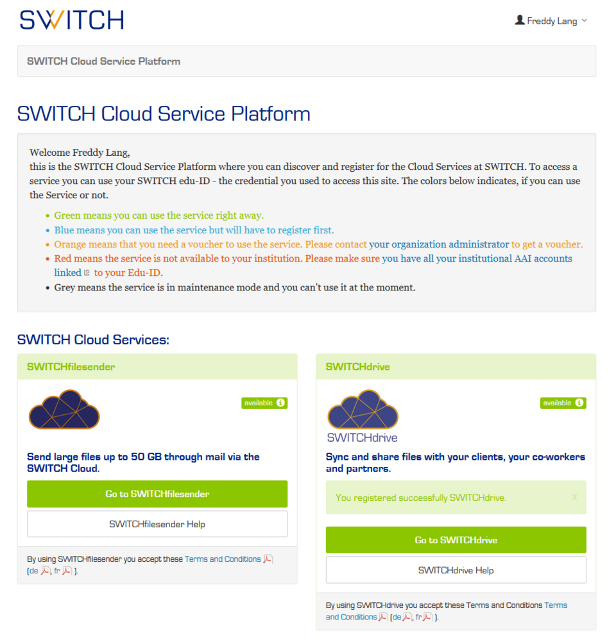Click PDF icon after SWITCHfilesender Terms and Conditions
This screenshot has width=616, height=640.
pos(268,559)
